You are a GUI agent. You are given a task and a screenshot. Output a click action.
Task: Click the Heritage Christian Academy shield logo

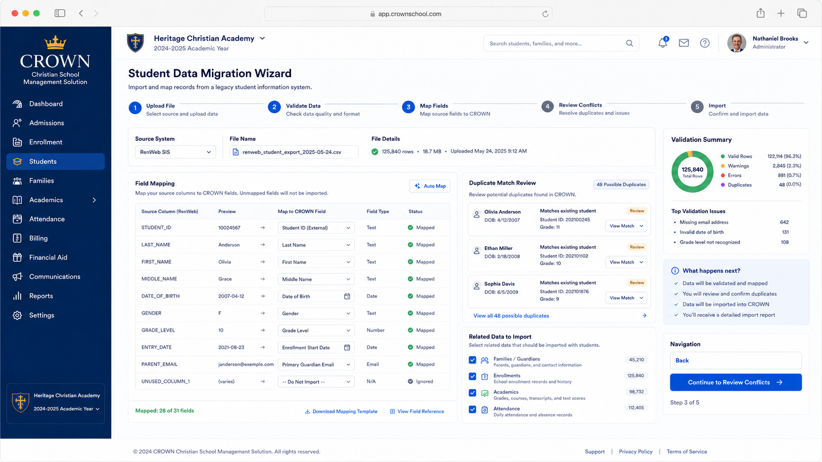[135, 43]
